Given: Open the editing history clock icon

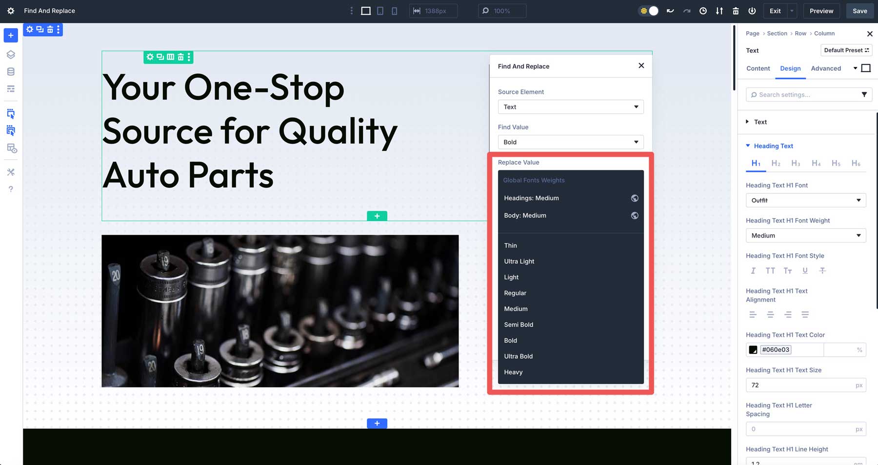Looking at the screenshot, I should [x=703, y=11].
